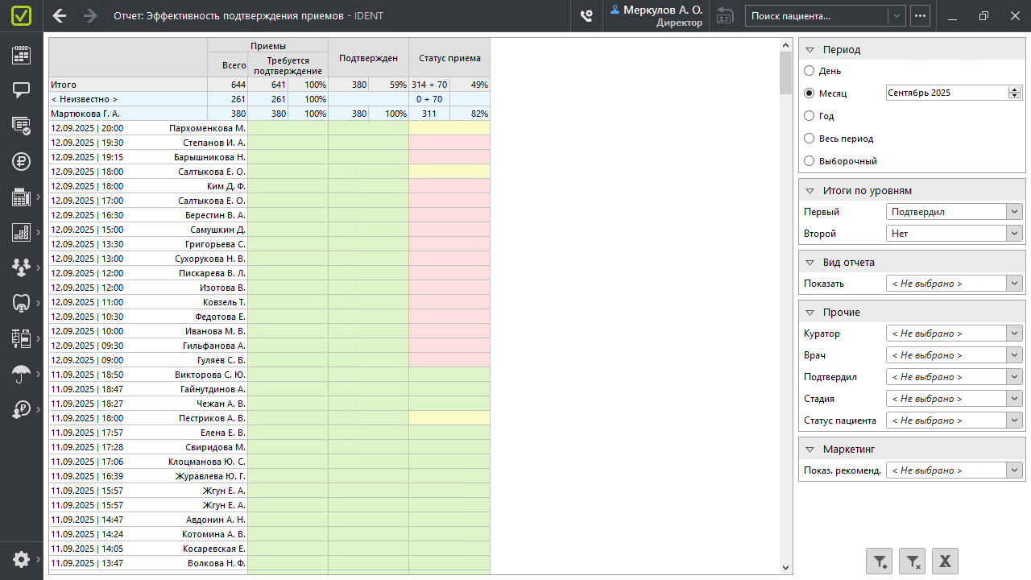Collapse the "Маркетинг" section
Screen dimensions: 1031x580
pos(810,449)
